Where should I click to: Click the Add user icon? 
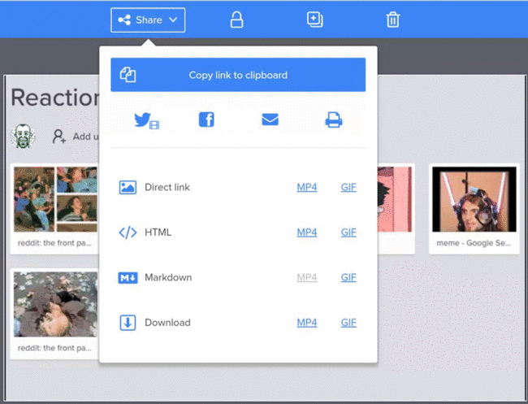(x=59, y=137)
